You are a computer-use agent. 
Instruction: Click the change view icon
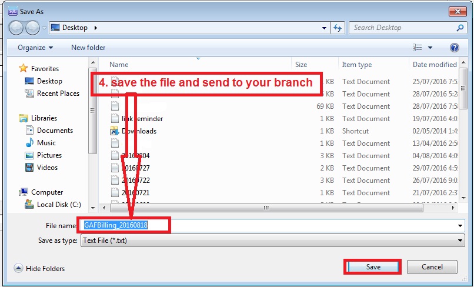click(418, 48)
